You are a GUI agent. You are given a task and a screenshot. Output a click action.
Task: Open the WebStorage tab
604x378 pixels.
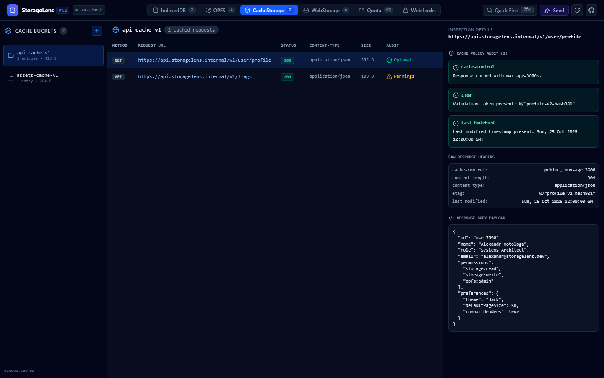326,10
